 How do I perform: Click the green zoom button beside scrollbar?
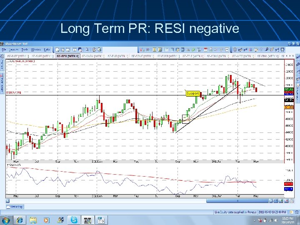[x=281, y=201]
